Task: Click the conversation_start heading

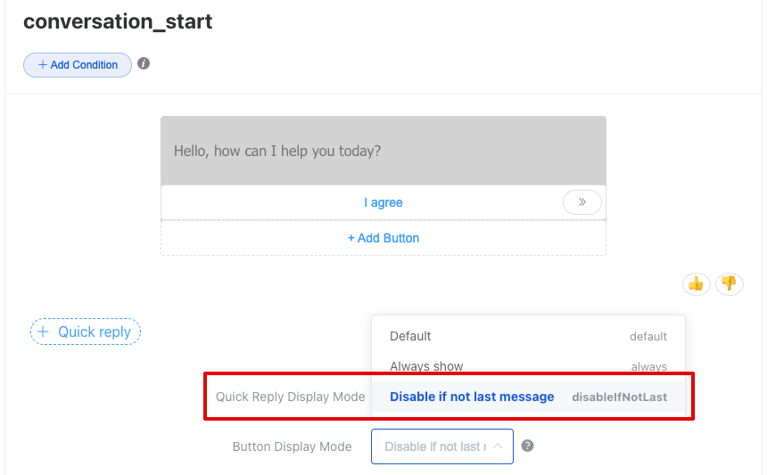Action: 118,21
